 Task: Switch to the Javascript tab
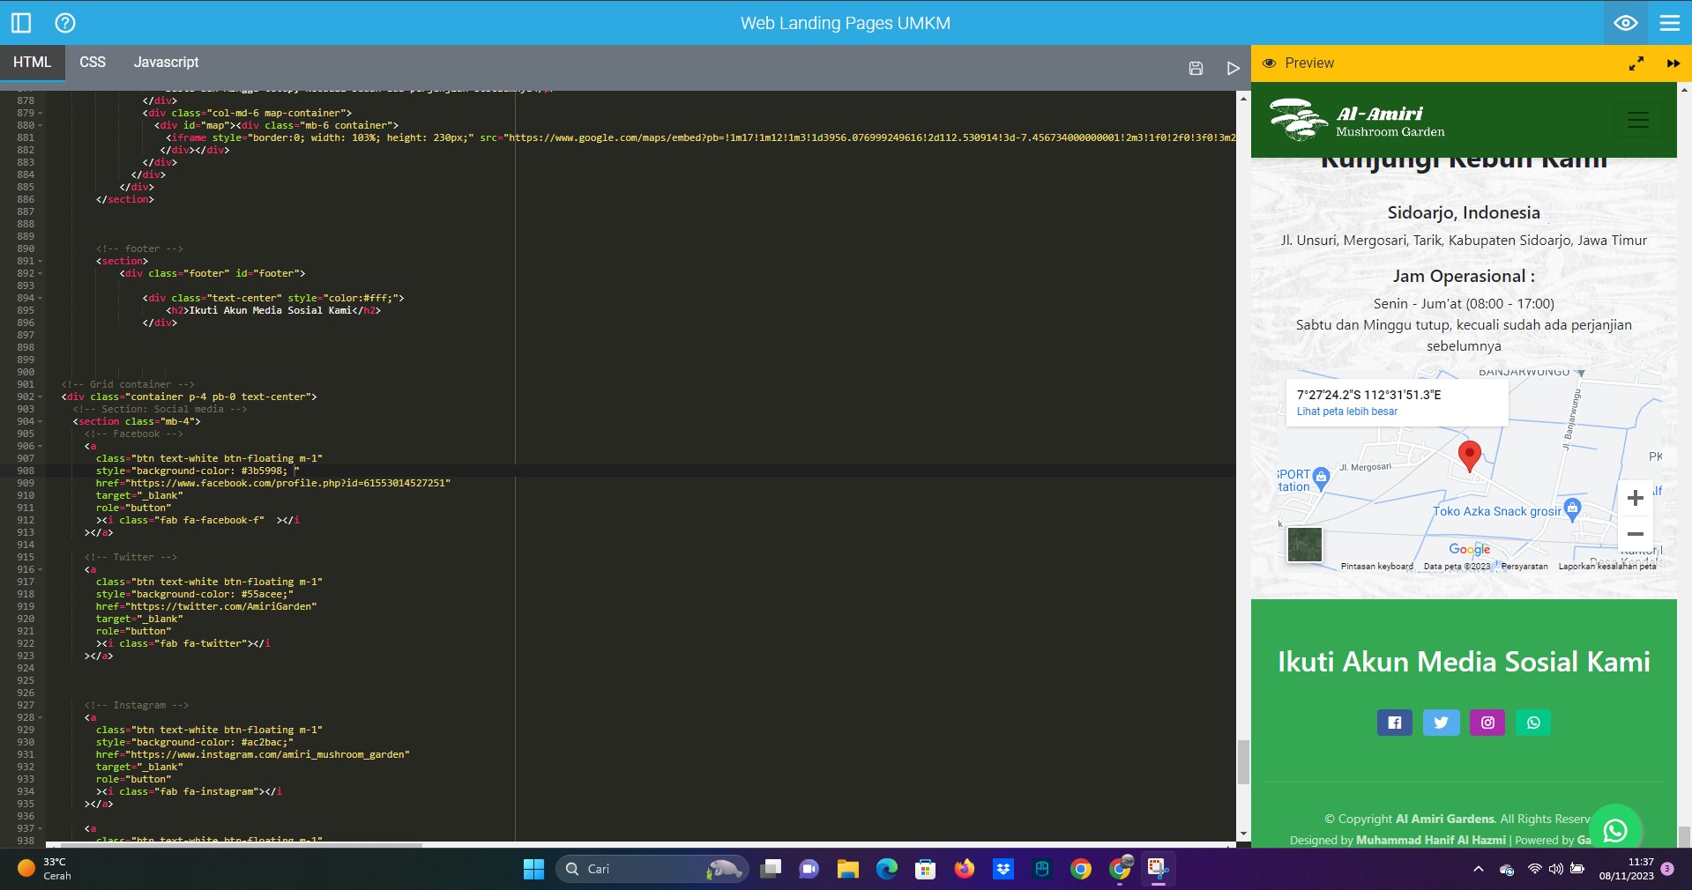point(166,63)
